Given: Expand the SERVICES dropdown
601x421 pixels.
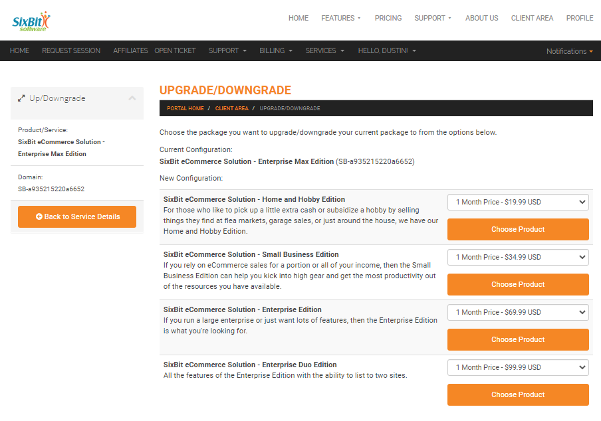Looking at the screenshot, I should point(325,50).
